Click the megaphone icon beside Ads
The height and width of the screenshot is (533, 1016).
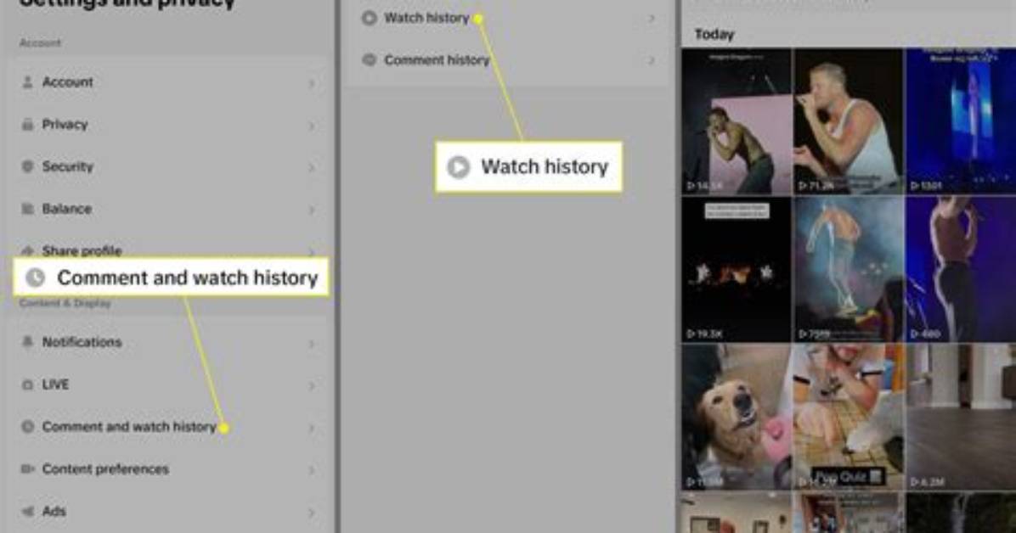pyautogui.click(x=27, y=512)
